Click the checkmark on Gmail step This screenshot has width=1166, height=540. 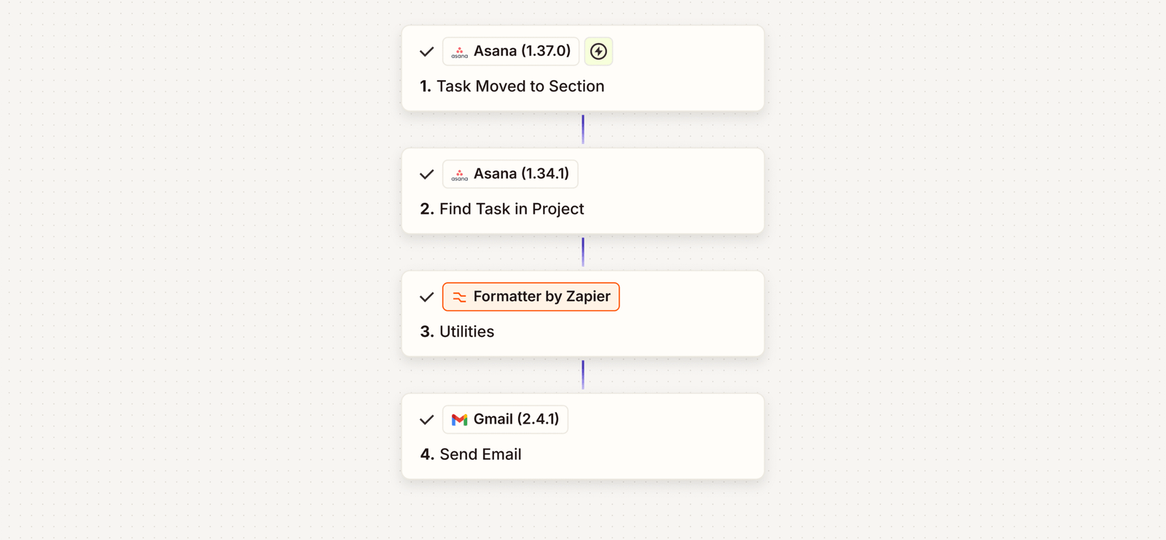tap(427, 420)
